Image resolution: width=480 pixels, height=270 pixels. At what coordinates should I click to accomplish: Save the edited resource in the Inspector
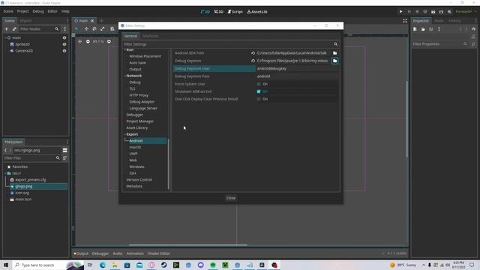point(431,29)
